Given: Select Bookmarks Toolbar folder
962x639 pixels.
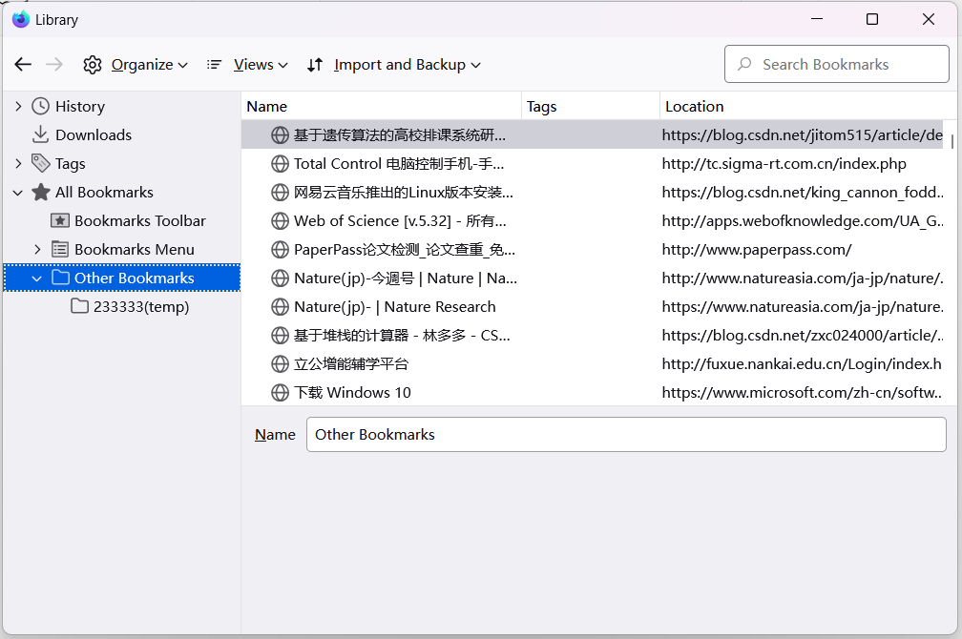Looking at the screenshot, I should pos(140,220).
